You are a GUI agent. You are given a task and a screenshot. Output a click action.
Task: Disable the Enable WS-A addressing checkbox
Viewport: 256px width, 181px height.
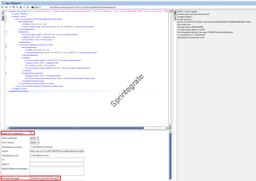pyautogui.click(x=31, y=133)
